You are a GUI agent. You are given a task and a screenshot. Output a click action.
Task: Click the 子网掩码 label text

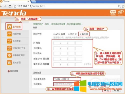click(37, 48)
